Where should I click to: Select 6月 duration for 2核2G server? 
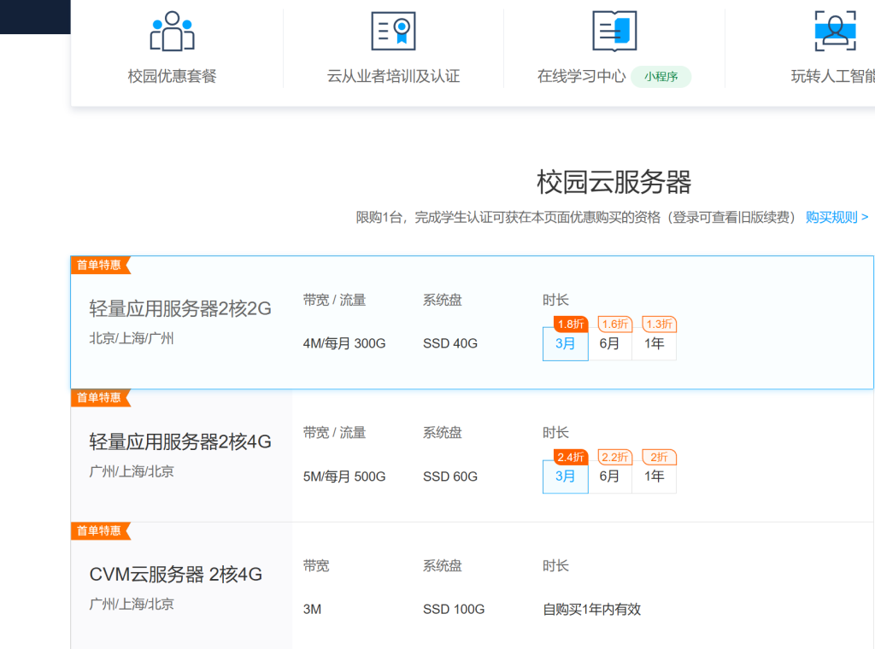[610, 343]
